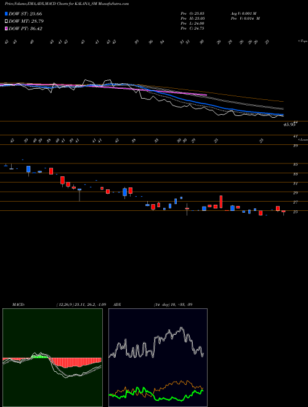
Task: Click the 31 price axis label
Action: tap(295, 184)
